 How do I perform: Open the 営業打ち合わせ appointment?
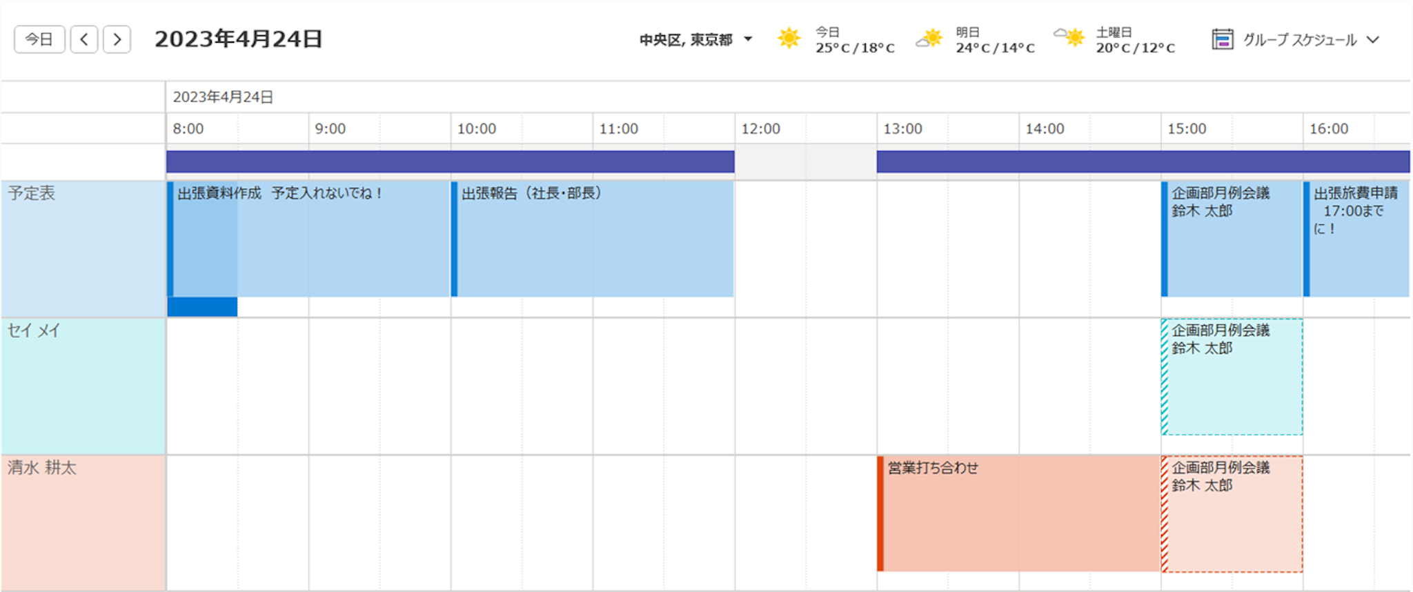tap(1018, 513)
